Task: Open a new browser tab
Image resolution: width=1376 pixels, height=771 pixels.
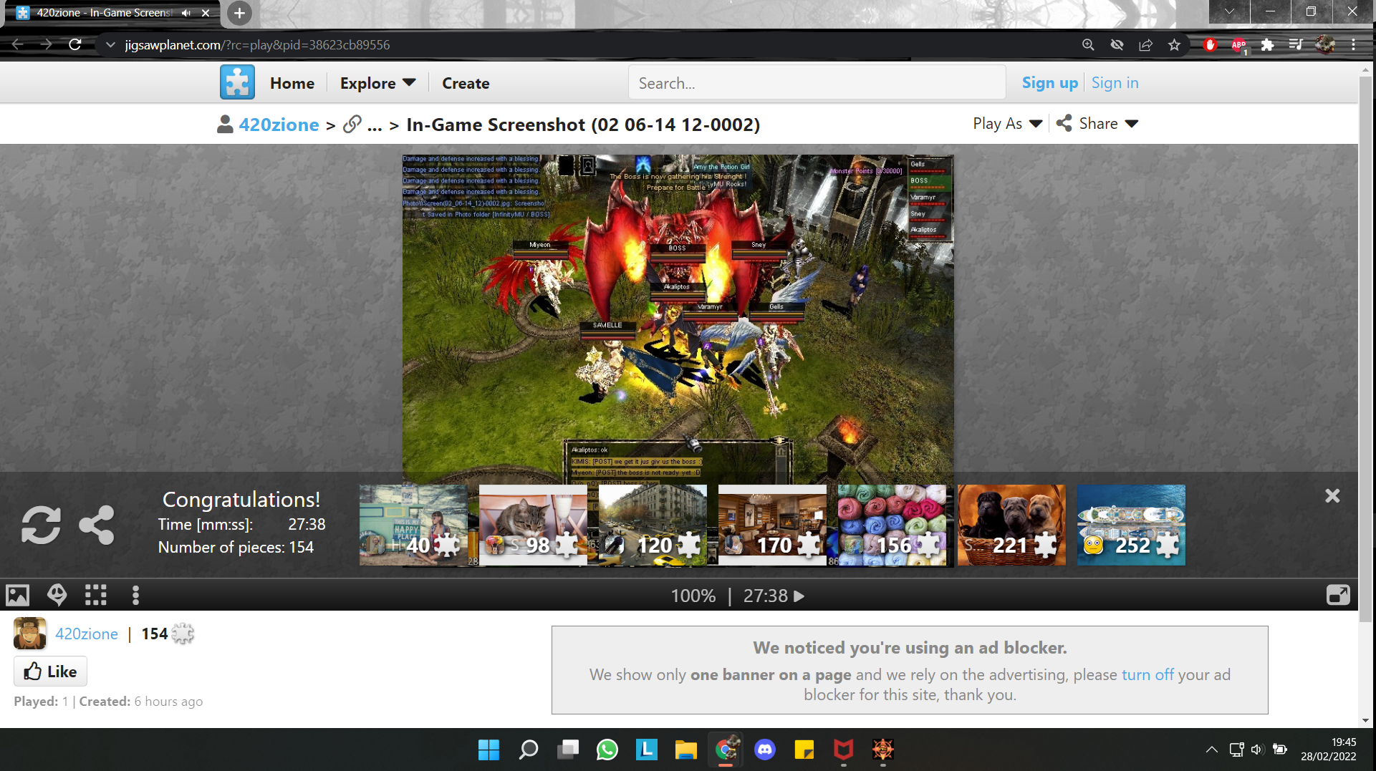Action: 239,13
